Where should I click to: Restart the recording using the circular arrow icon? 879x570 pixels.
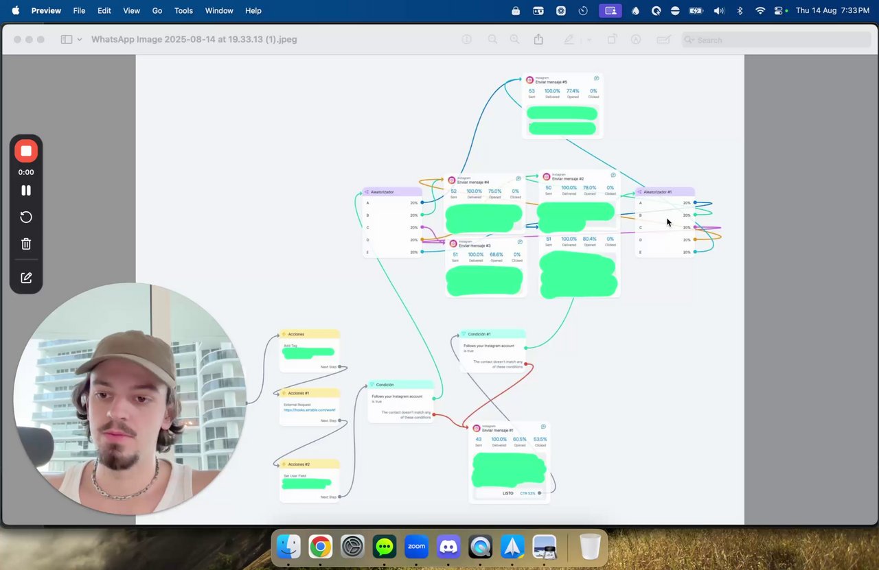[26, 217]
